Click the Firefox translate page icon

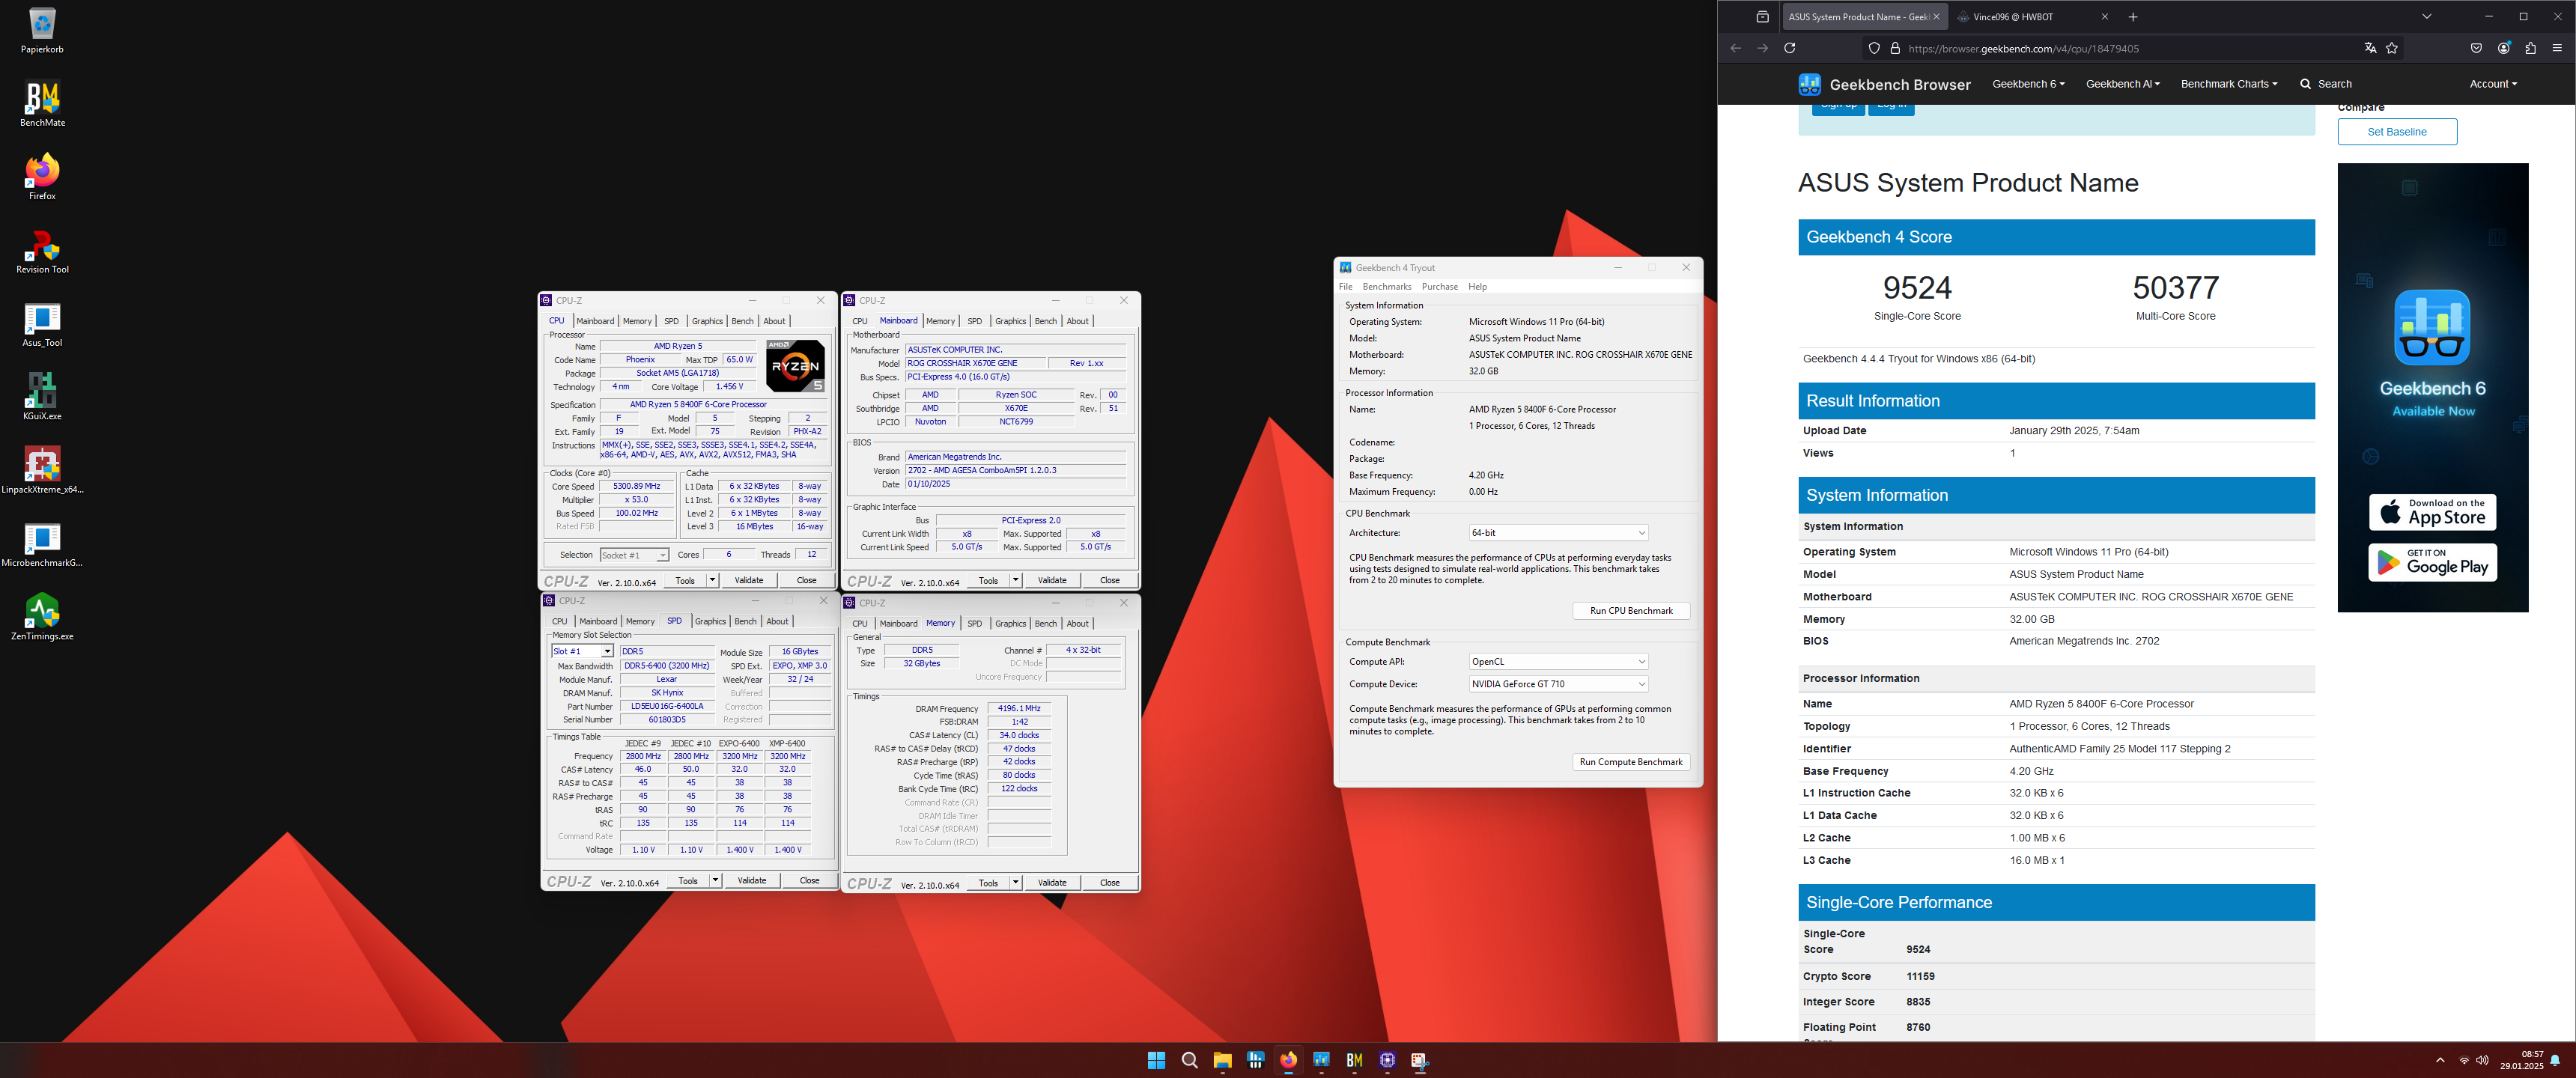tap(2369, 48)
